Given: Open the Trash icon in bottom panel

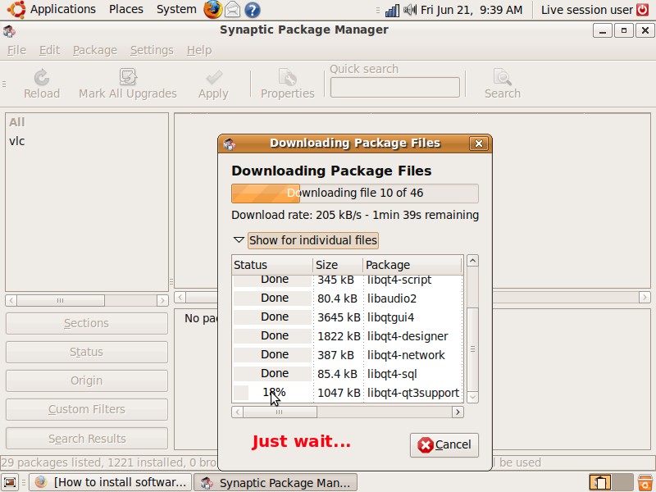Looking at the screenshot, I should pos(645,482).
